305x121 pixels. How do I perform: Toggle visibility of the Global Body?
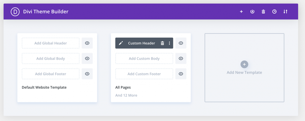point(87,59)
